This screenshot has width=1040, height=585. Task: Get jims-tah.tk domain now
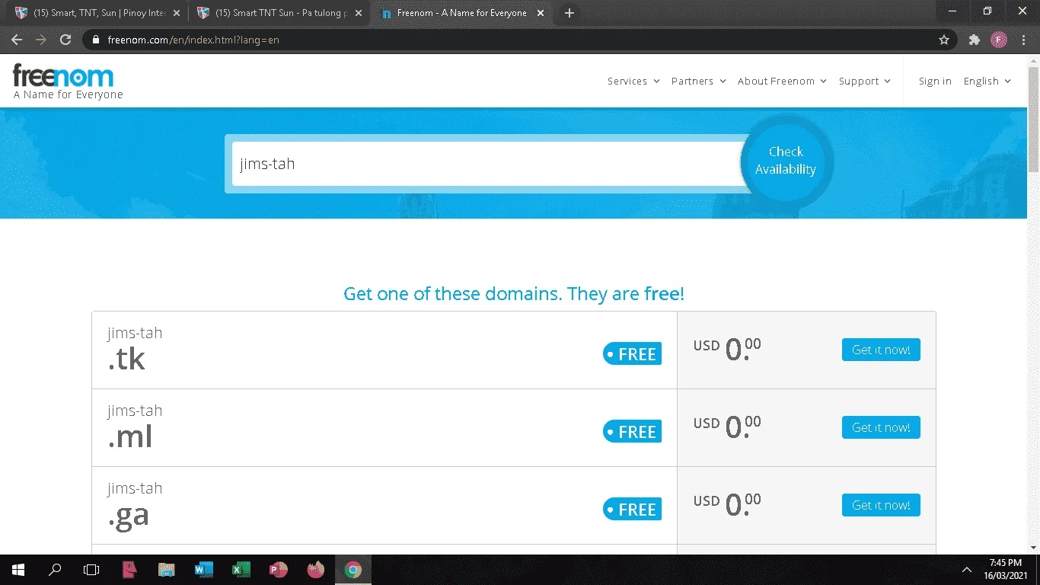point(881,350)
